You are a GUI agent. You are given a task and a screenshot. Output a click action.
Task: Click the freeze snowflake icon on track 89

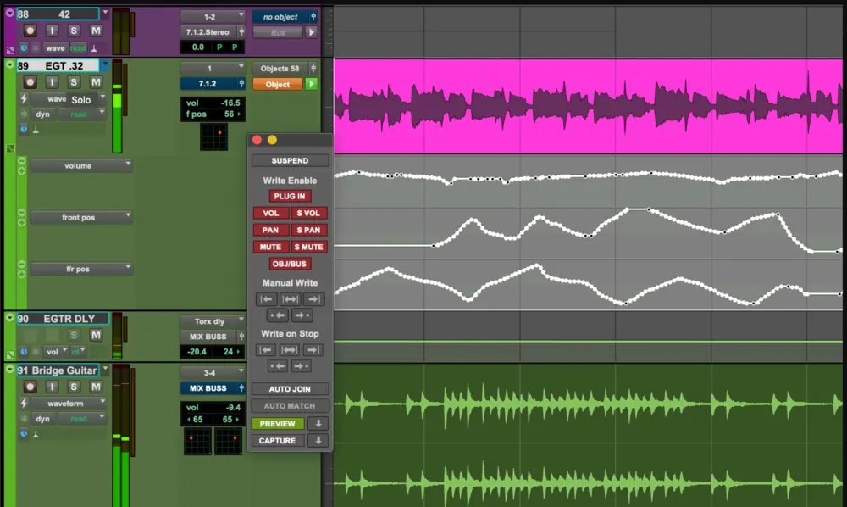pos(24,114)
